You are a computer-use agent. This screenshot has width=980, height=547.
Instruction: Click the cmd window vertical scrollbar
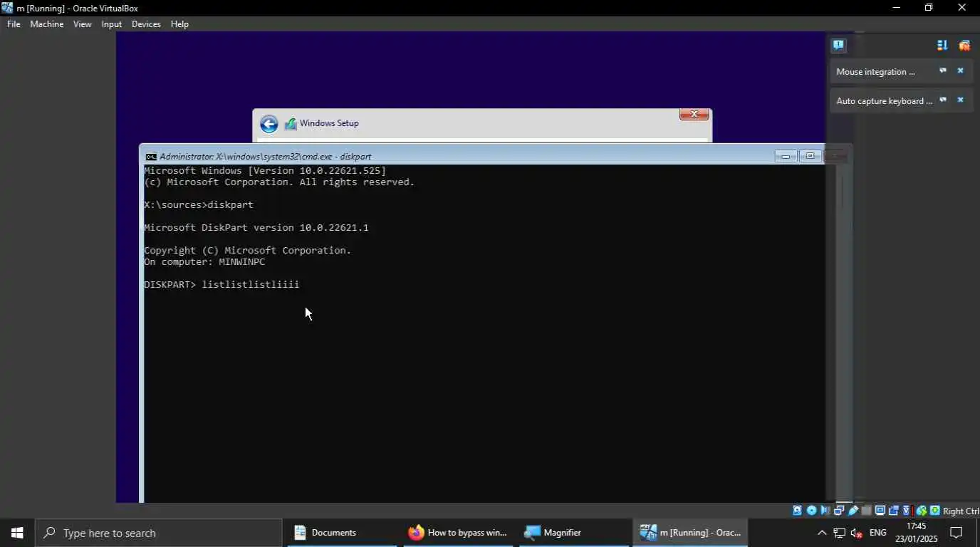click(843, 333)
